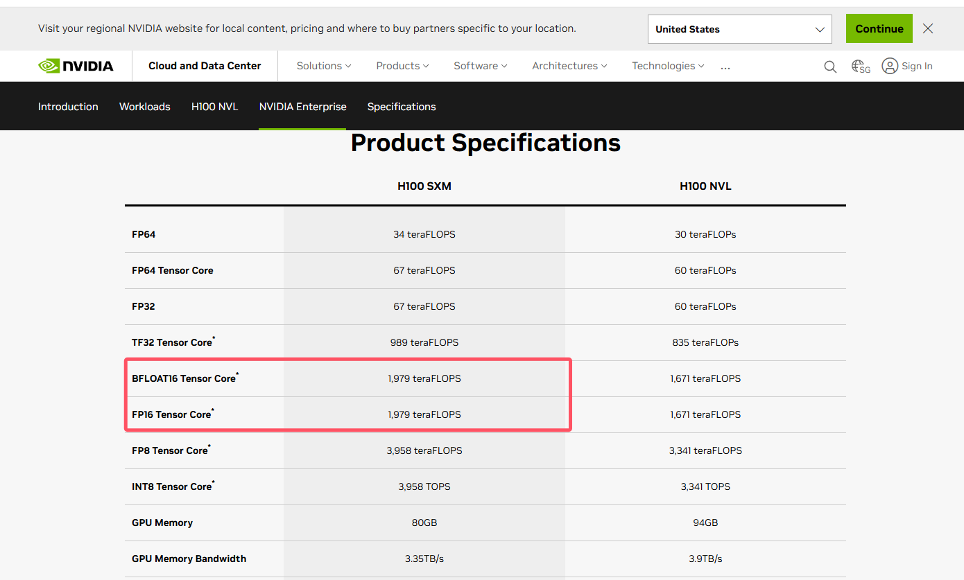Dismiss the regional banner with X
Viewport: 964px width, 580px height.
928,28
